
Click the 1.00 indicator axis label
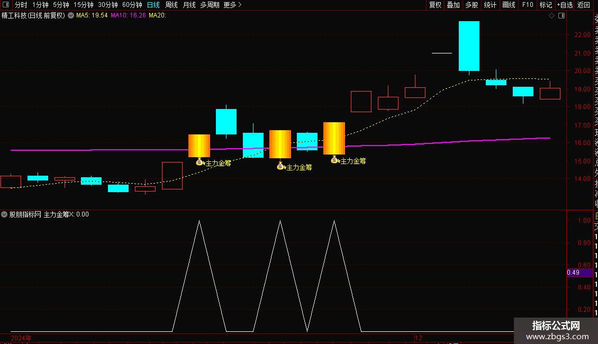pos(584,221)
